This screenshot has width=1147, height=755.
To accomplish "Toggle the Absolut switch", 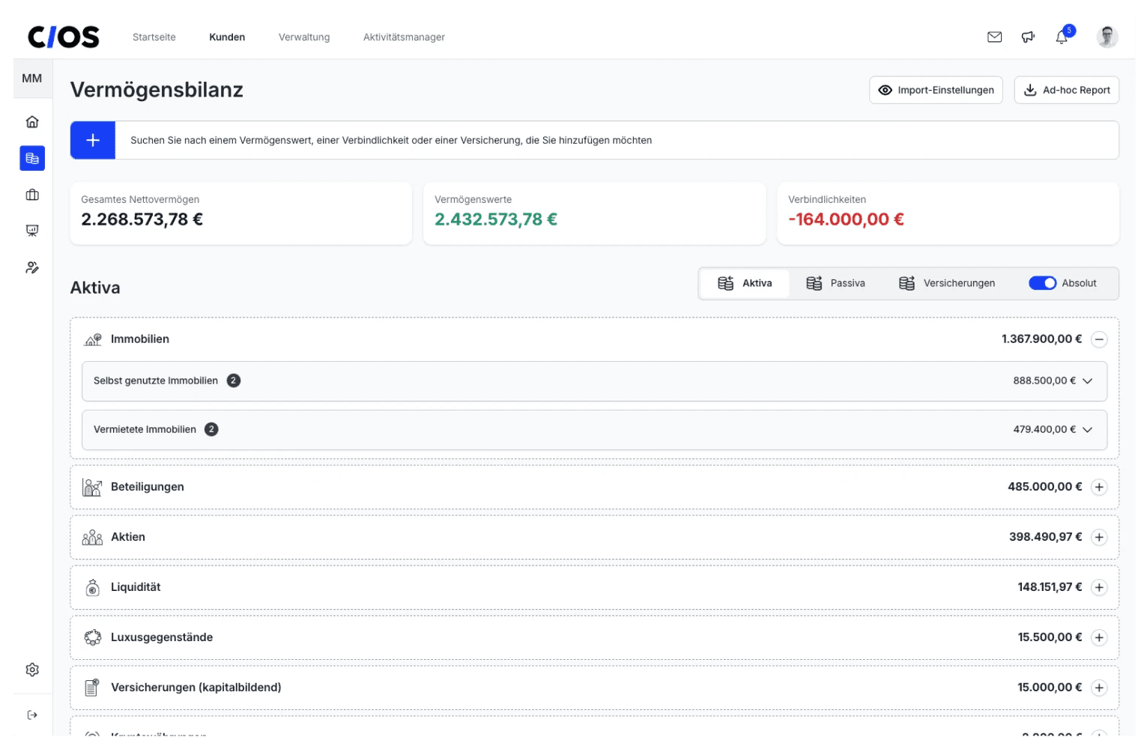I will (1042, 283).
